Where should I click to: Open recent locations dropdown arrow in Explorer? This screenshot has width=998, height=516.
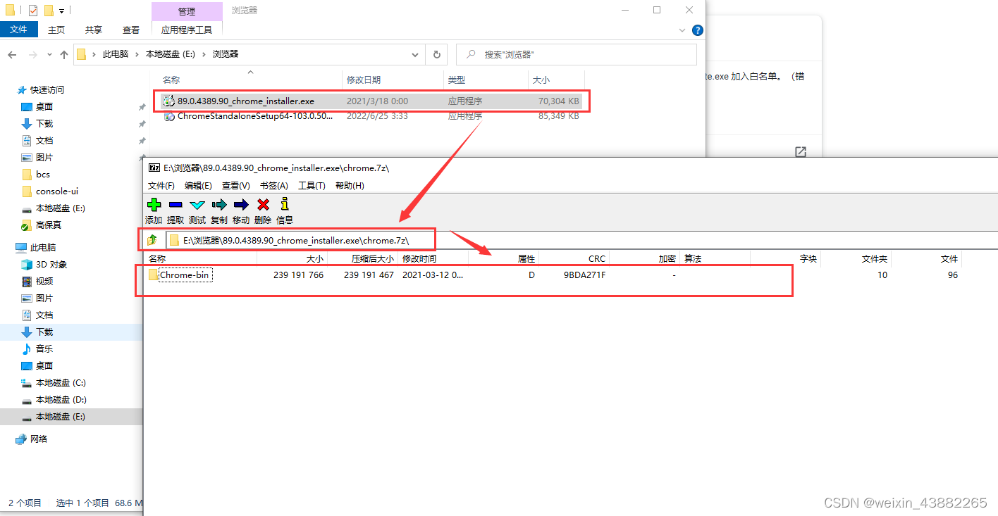click(x=49, y=54)
